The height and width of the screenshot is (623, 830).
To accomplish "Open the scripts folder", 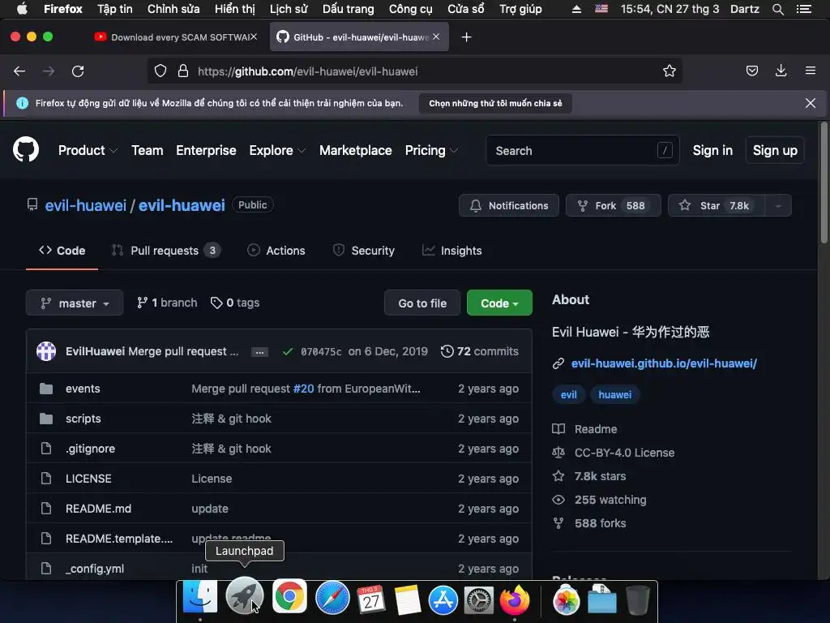I will click(x=83, y=419).
